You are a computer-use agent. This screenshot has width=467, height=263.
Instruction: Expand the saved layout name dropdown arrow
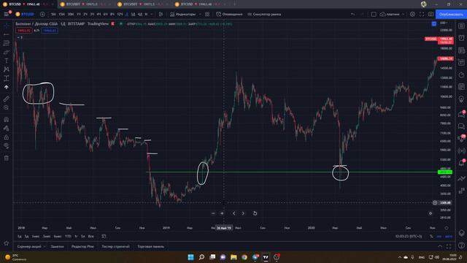pos(404,14)
